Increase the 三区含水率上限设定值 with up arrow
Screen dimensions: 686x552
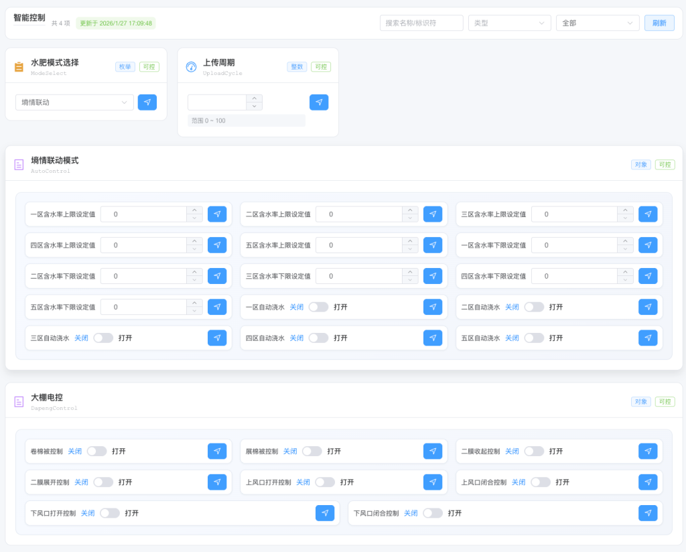click(x=626, y=210)
